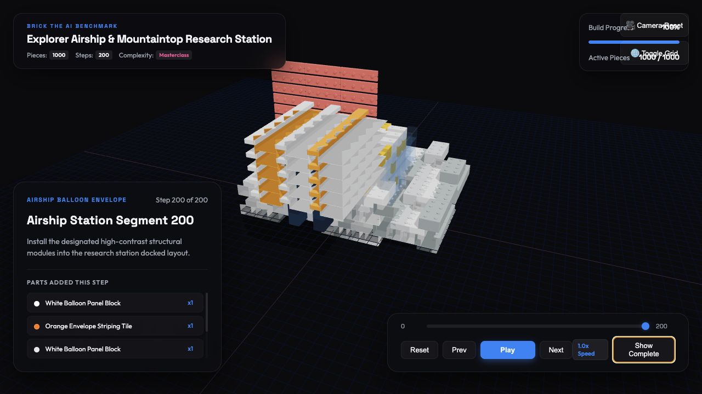
Task: Click the Reset button in playback panel
Action: point(420,350)
